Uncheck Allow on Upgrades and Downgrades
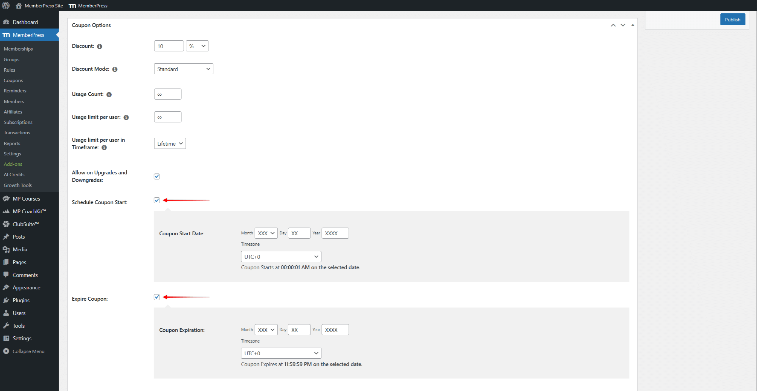 [x=157, y=176]
